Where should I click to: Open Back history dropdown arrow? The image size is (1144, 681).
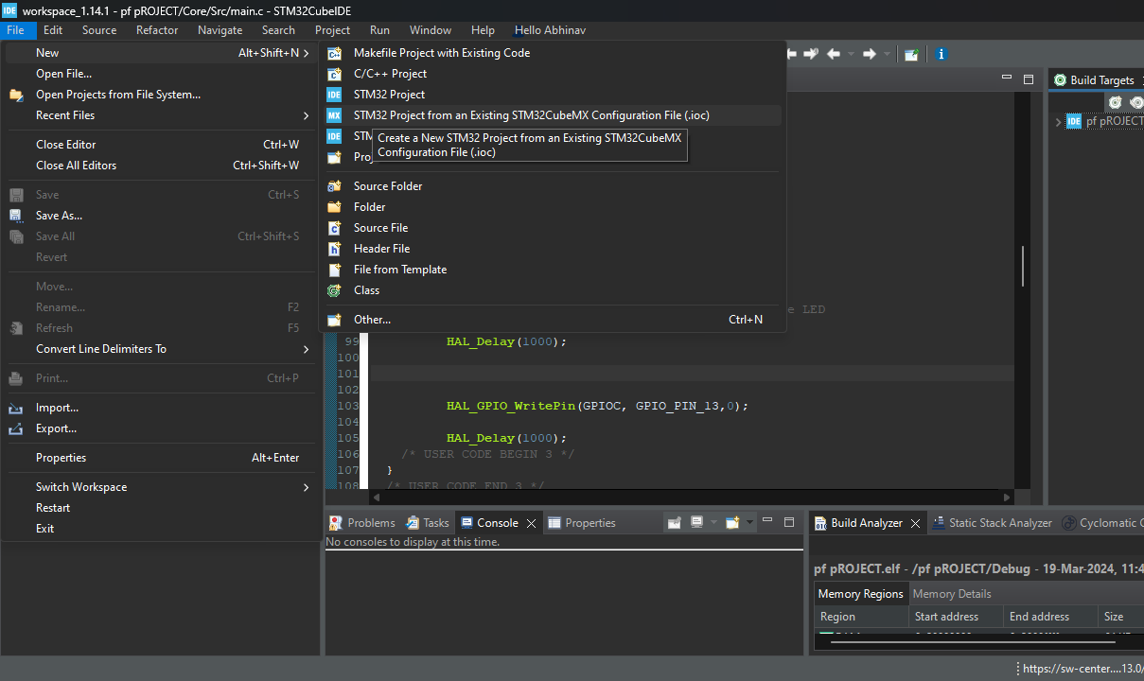point(851,54)
